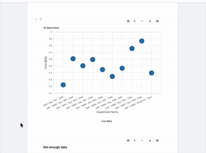
Task: Click the signal bars icon above "Not enough data"
Action: pos(150,140)
